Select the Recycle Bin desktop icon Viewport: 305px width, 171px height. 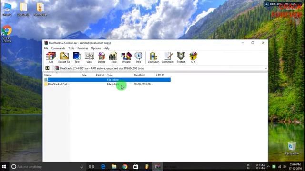pyautogui.click(x=292, y=148)
